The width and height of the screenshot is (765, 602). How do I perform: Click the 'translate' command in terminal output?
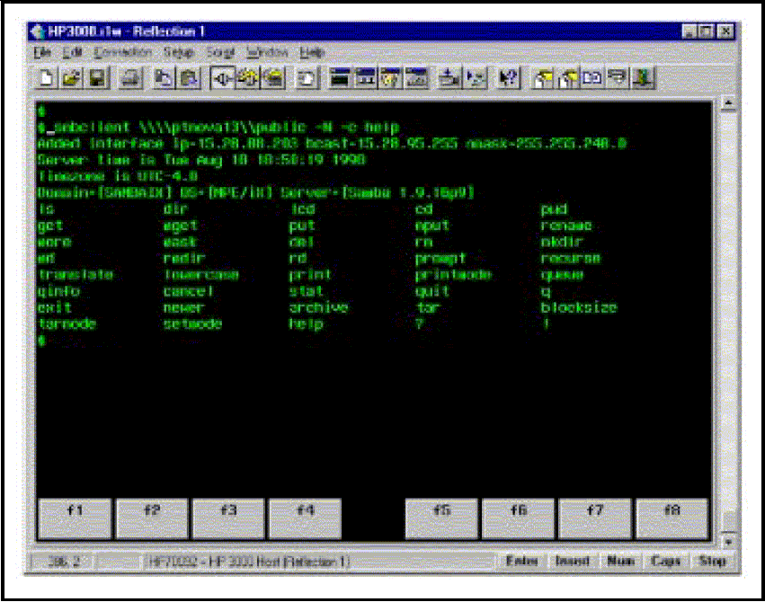click(x=76, y=275)
